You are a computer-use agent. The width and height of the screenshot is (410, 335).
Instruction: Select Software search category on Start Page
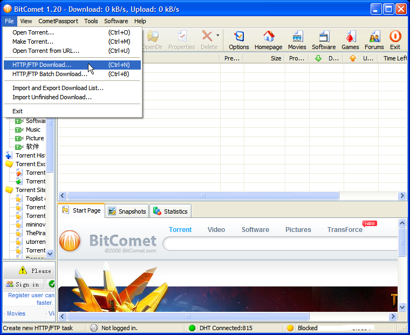pos(255,230)
